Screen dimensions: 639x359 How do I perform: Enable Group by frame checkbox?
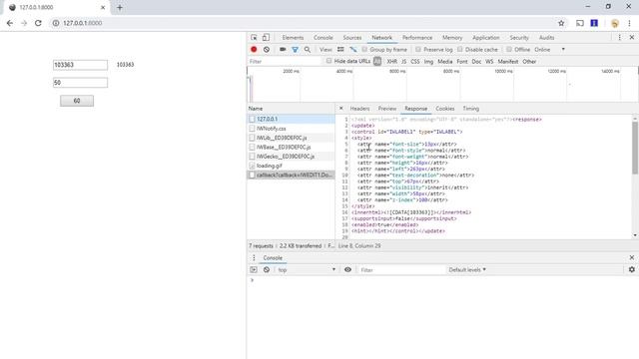364,49
